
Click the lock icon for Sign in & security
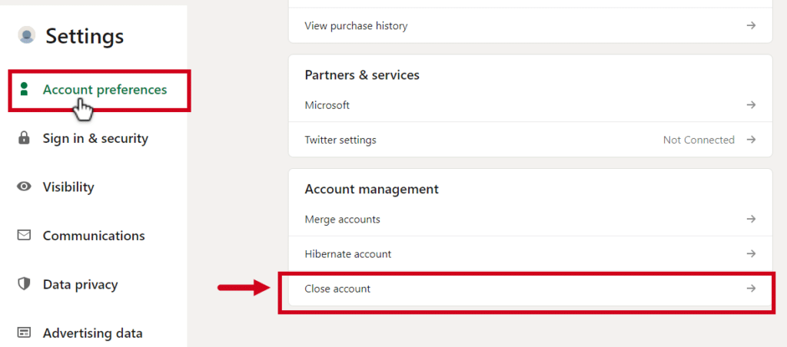click(25, 139)
